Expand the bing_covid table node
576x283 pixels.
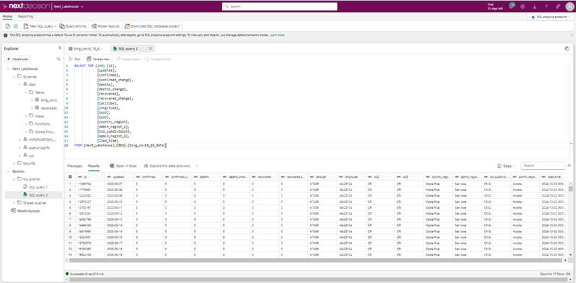coord(32,100)
